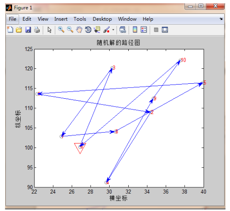Expand the Brush tool color dropdown arrow
This screenshot has width=230, height=211.
[113, 30]
